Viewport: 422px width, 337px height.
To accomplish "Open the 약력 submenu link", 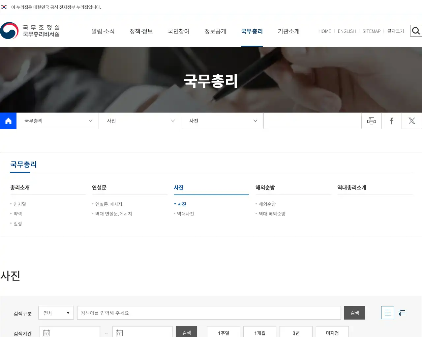I will 18,214.
